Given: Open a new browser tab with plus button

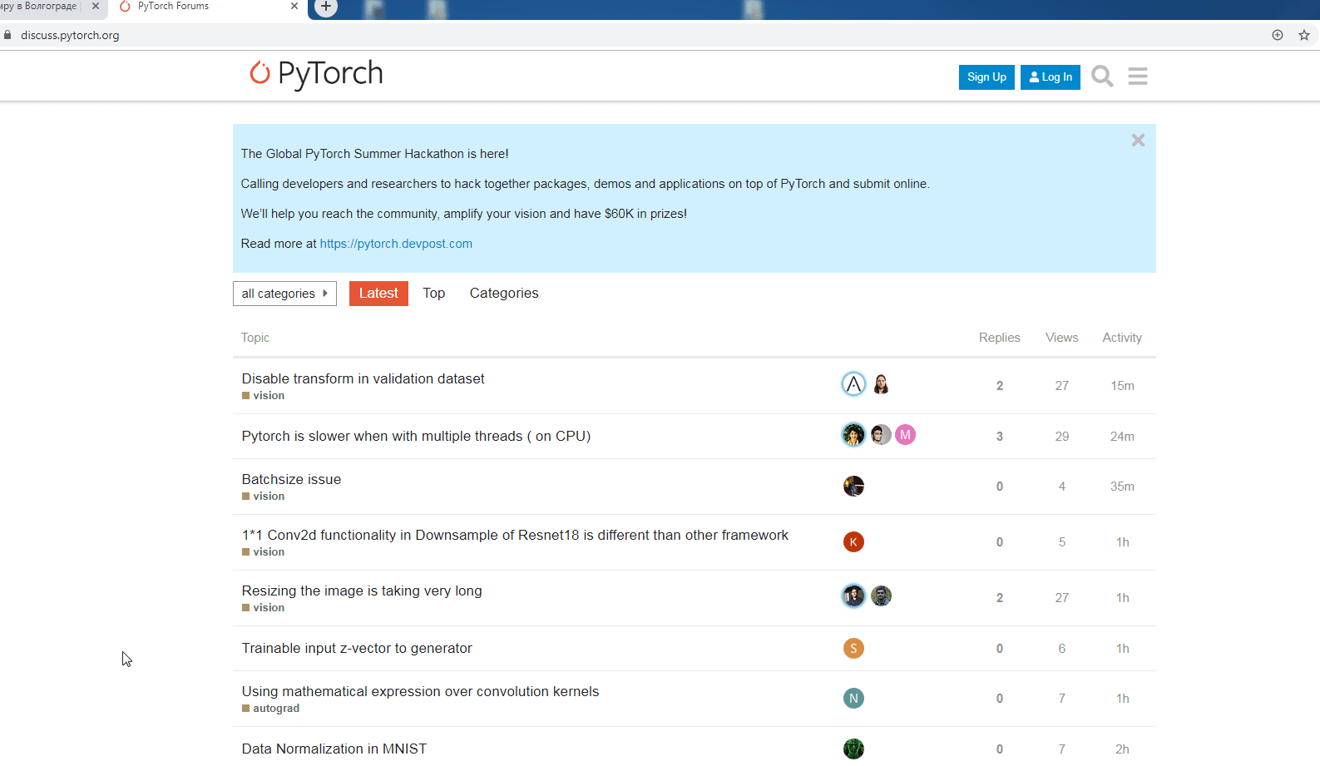Looking at the screenshot, I should 326,7.
